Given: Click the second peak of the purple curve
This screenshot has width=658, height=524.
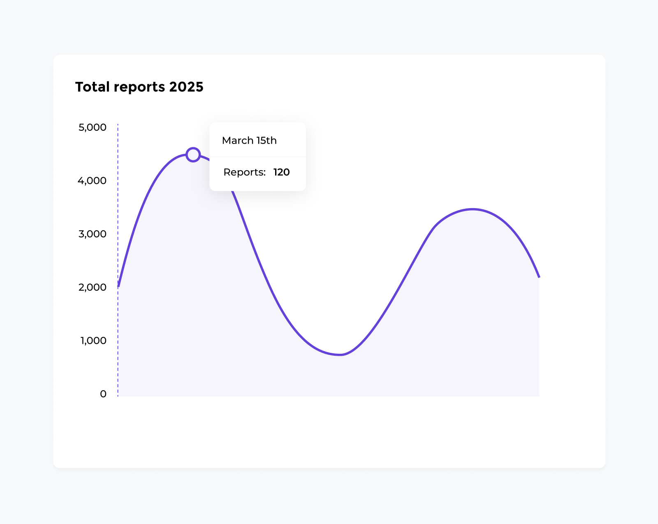Looking at the screenshot, I should pos(473,209).
